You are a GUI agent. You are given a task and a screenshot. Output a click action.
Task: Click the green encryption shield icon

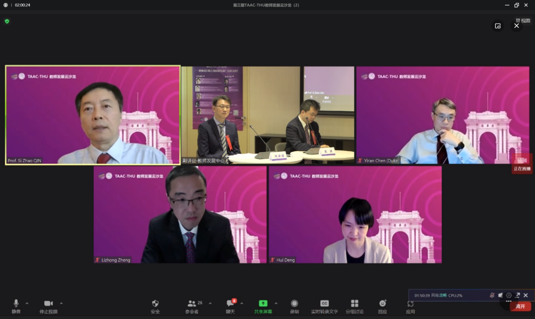tap(7, 21)
